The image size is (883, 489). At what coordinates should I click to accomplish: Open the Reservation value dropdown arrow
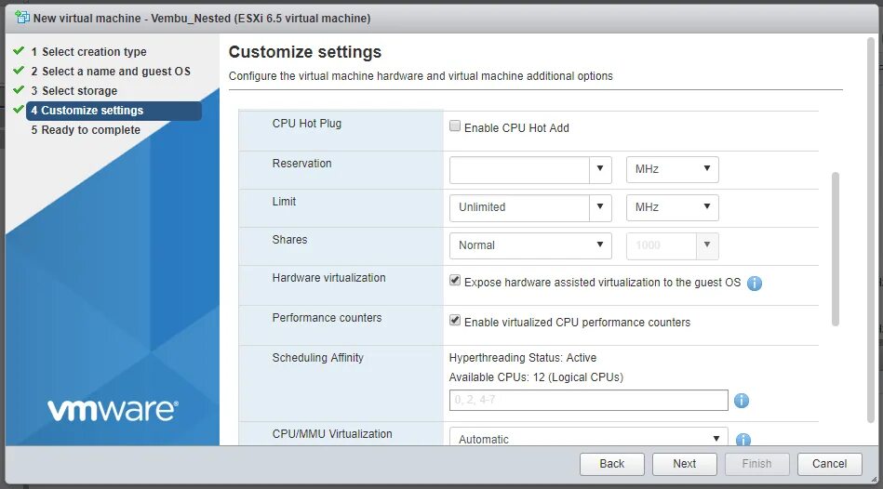click(x=600, y=169)
